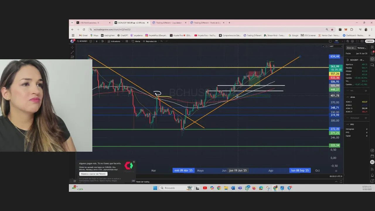
Task: Switch to the Notificaciones / X tab
Action: point(94,23)
